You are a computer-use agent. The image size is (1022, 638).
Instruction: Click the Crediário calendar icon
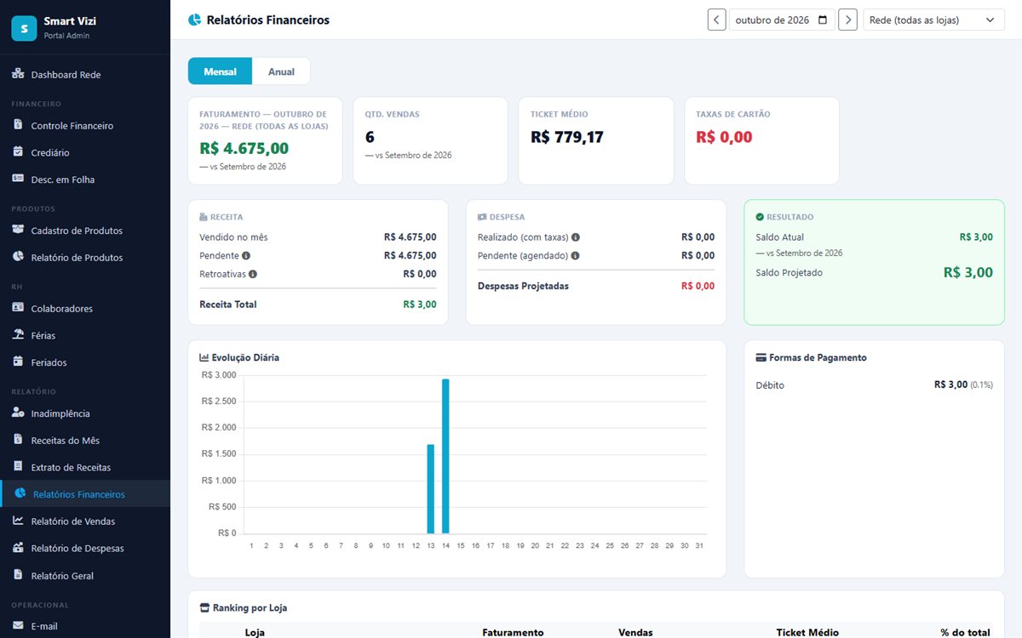pos(18,152)
